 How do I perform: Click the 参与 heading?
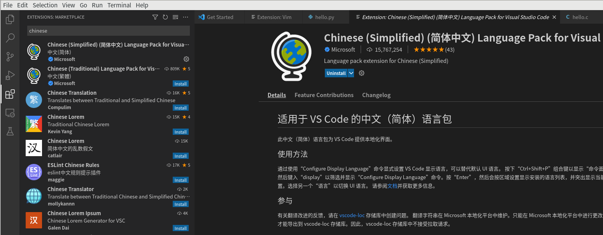point(285,201)
